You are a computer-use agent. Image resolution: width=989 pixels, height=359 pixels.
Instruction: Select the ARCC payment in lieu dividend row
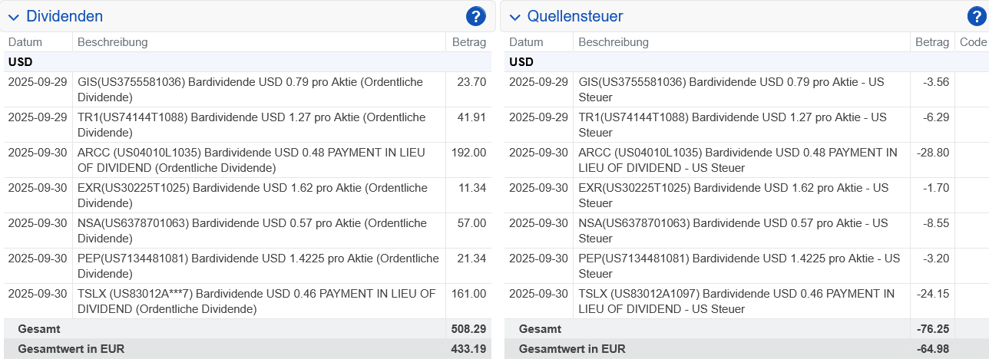pos(258,160)
